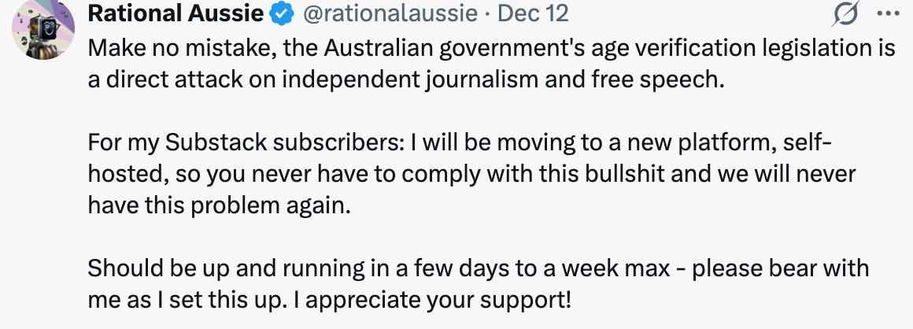913x329 pixels.
Task: Click the 'Should be up and running' line
Action: coord(479,269)
